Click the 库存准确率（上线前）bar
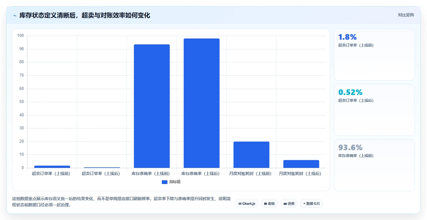Screen dimensions: 427x220 tap(152, 106)
